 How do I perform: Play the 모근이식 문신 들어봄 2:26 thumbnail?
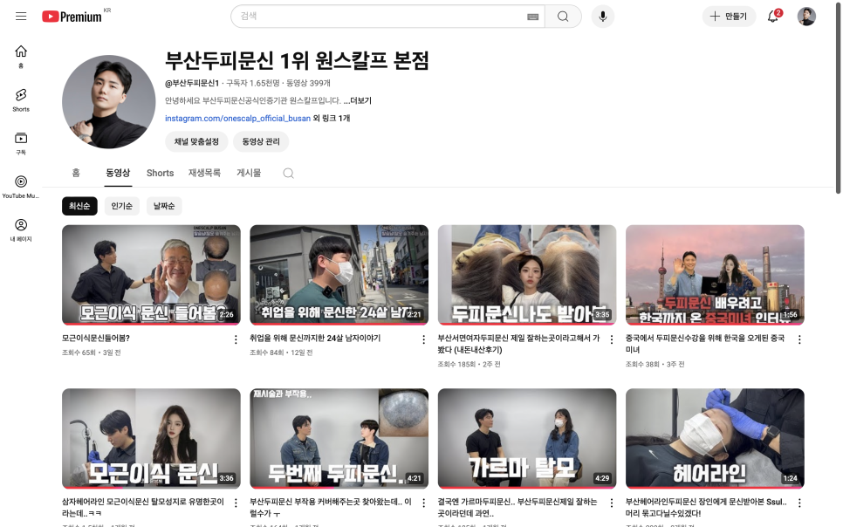pyautogui.click(x=151, y=275)
